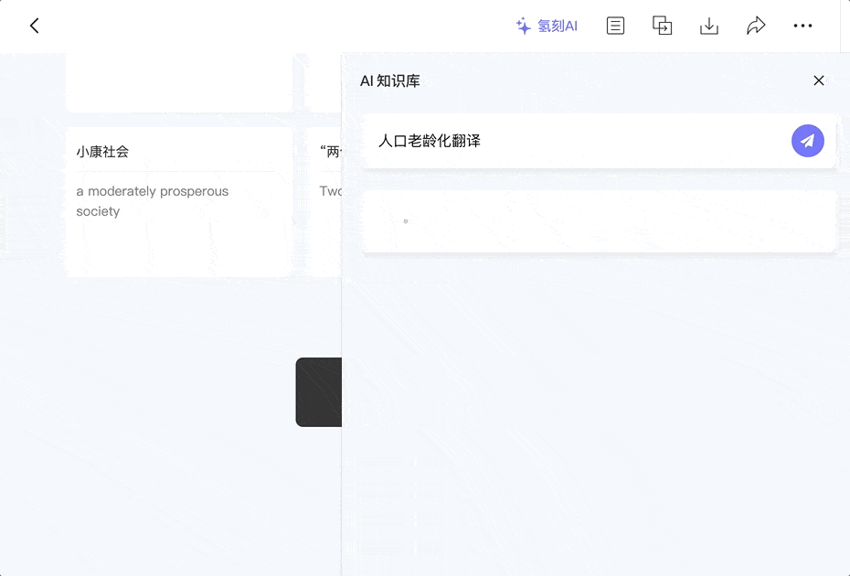850x576 pixels.
Task: Focus the 人口老龄化翻译 input field
Action: click(x=575, y=141)
